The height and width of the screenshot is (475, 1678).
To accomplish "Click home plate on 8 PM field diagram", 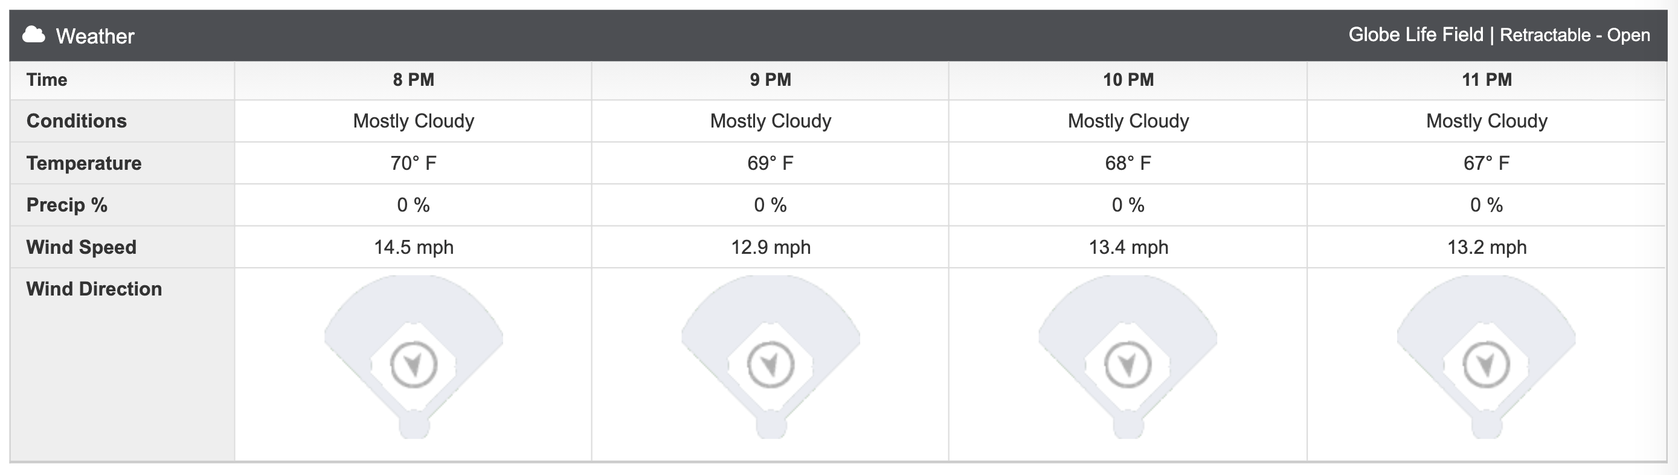I will point(414,426).
